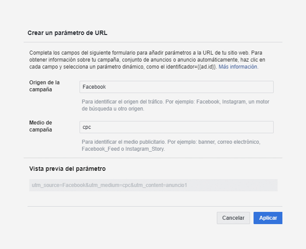Click the 'búsqueda u otro origen' helper line

pyautogui.click(x=113, y=109)
